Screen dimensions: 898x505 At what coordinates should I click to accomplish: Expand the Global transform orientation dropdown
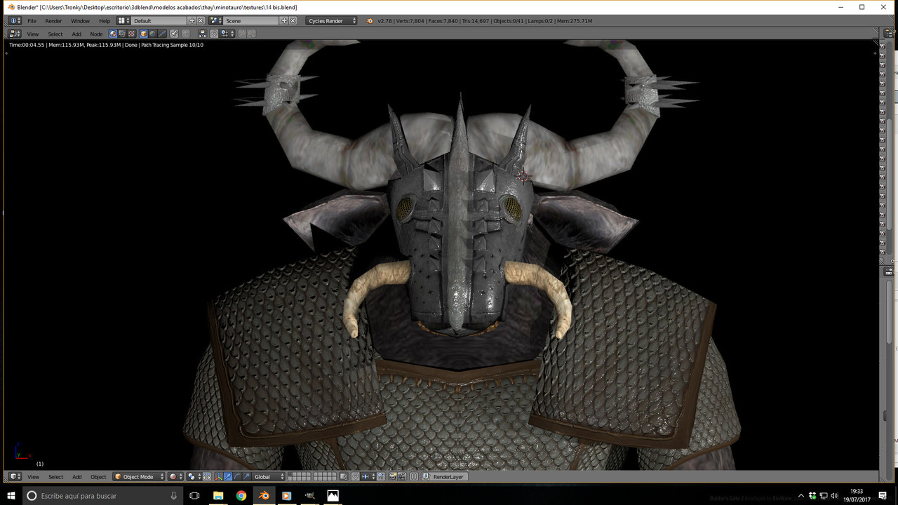tap(269, 477)
